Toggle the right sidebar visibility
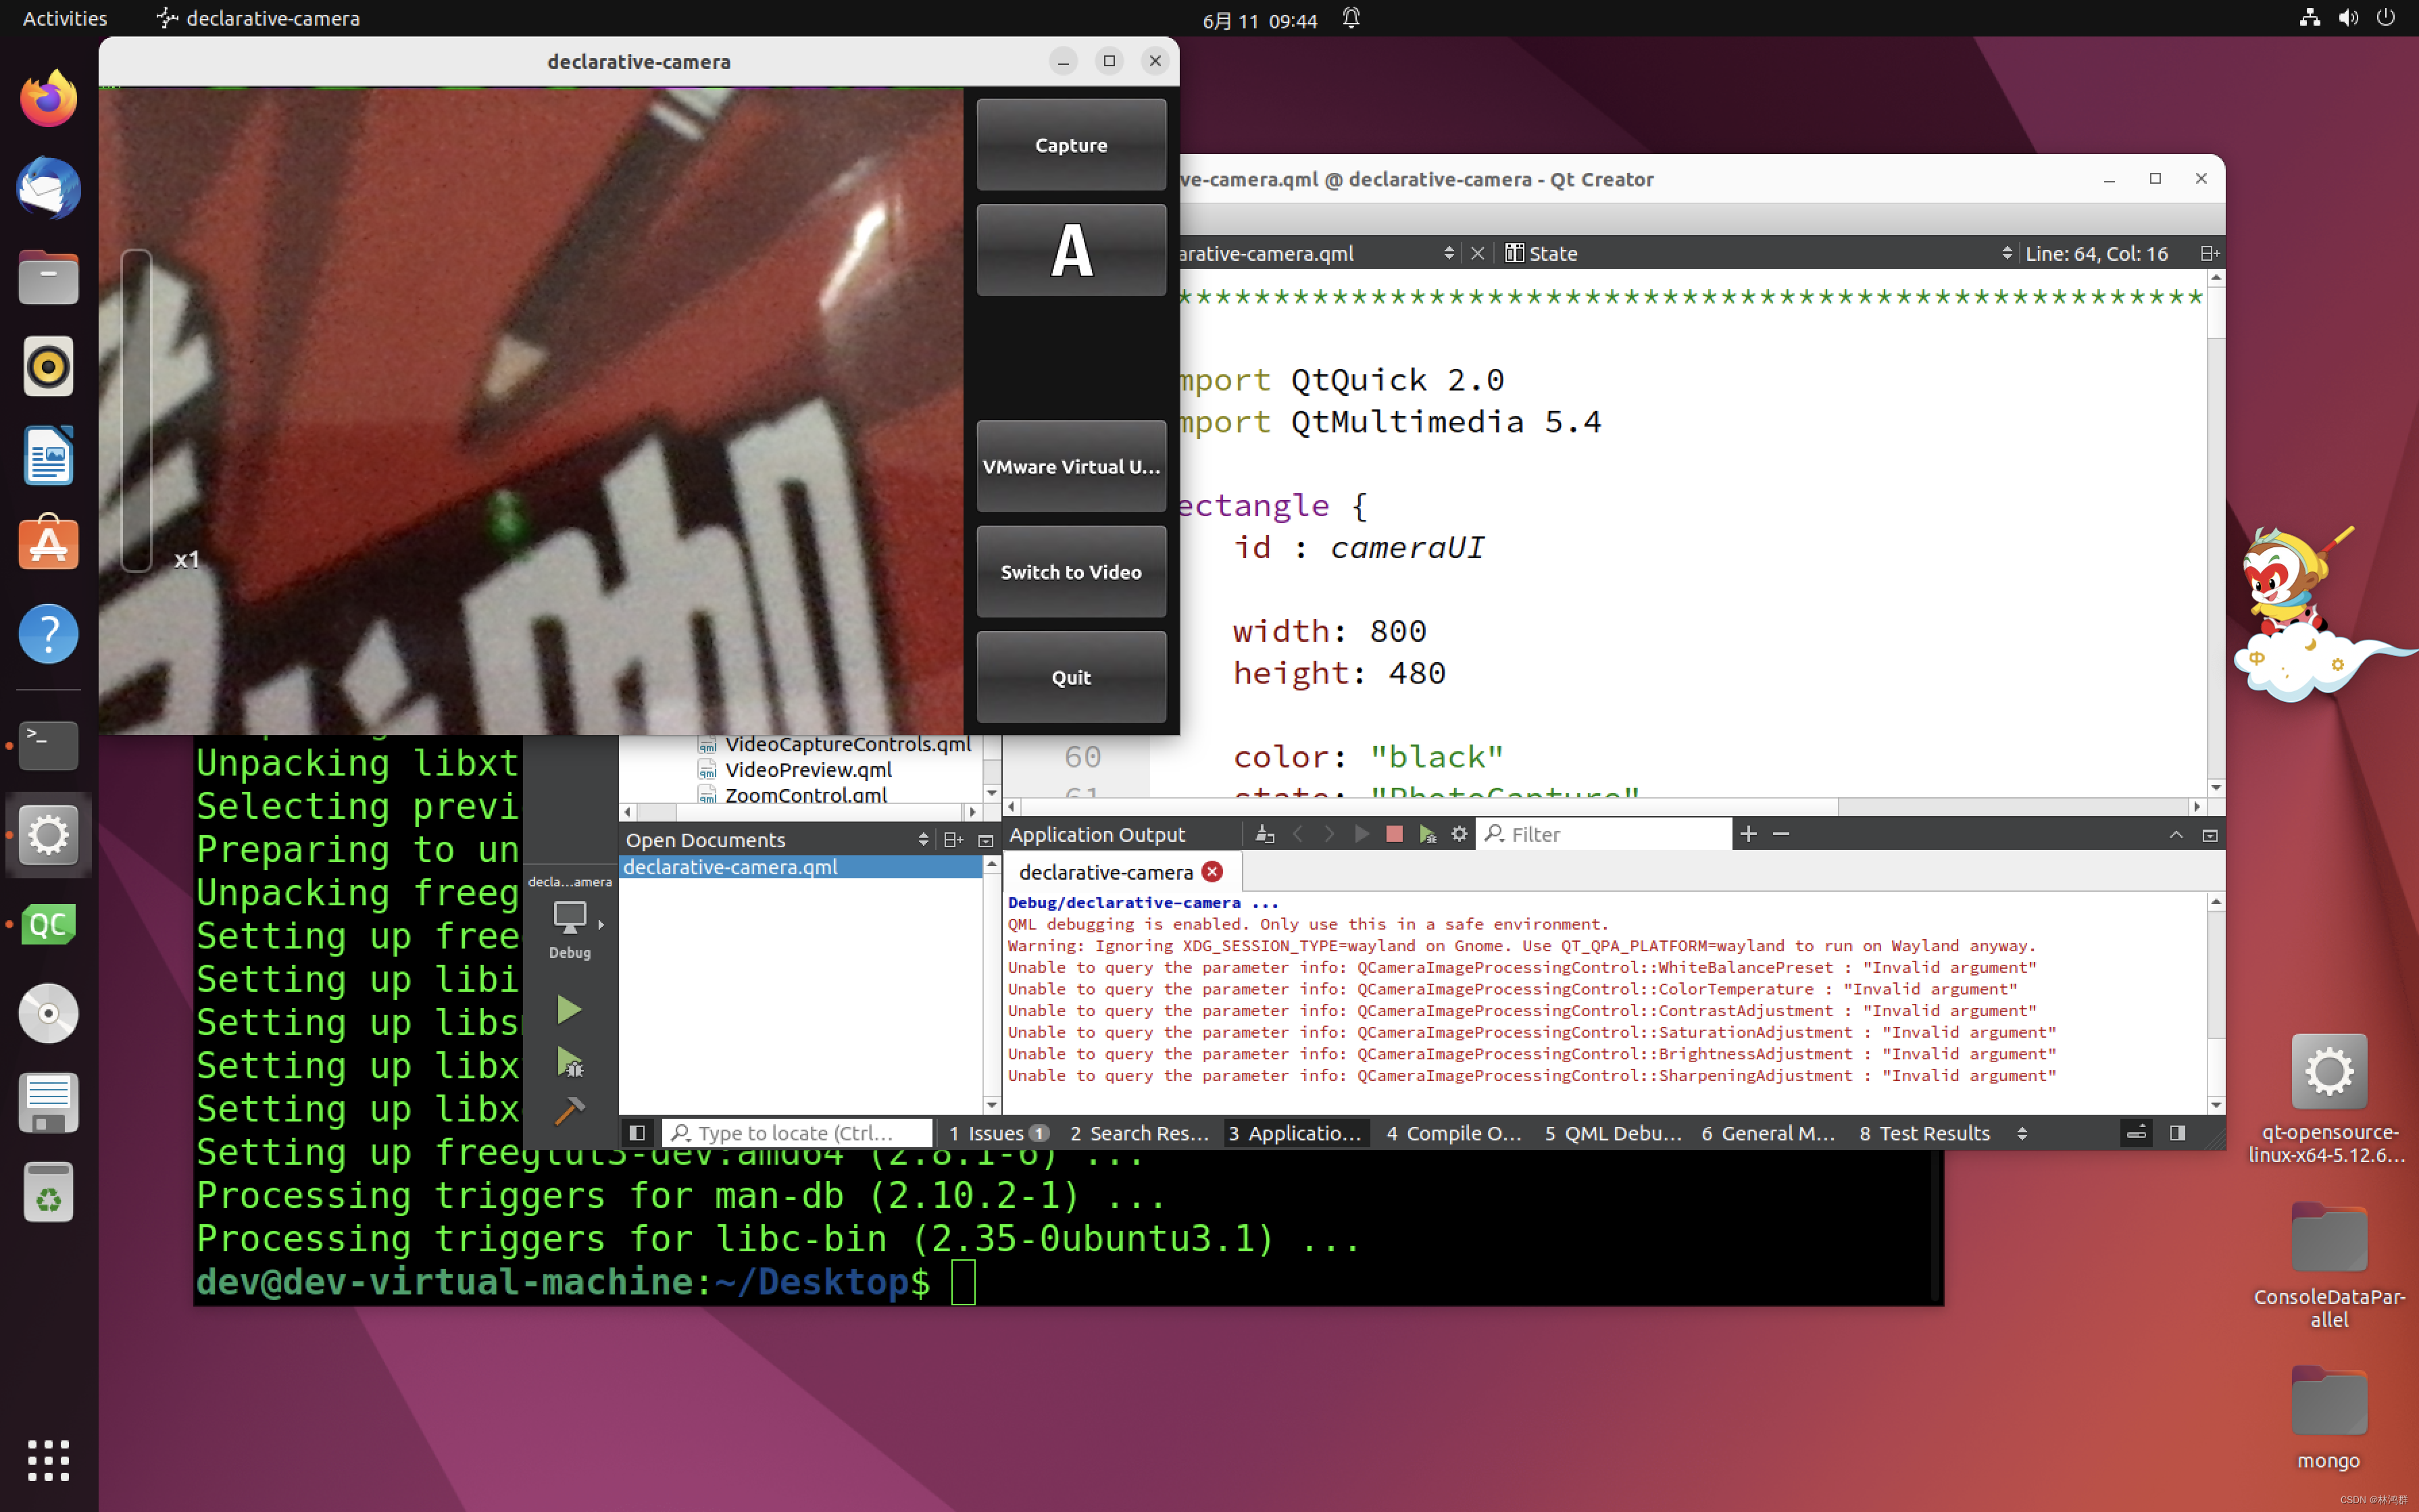The height and width of the screenshot is (1512, 2419). click(2177, 1133)
